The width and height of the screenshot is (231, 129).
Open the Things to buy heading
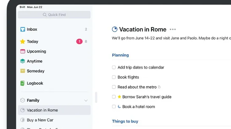125,121
